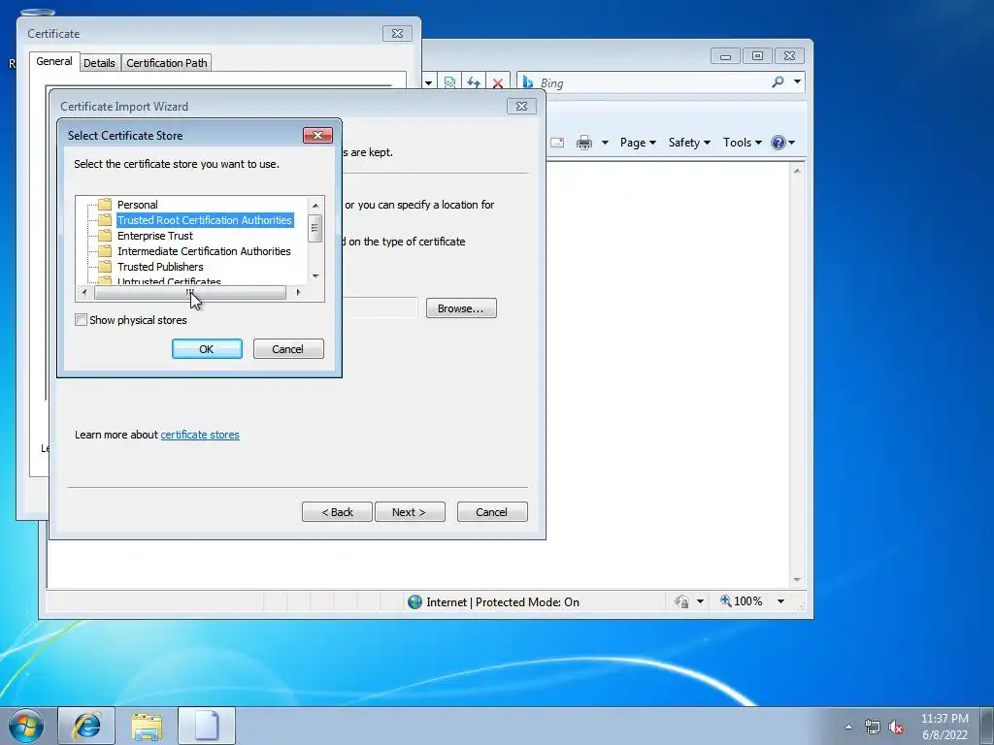994x745 pixels.
Task: Cancel the Certificate Import Wizard
Action: point(492,512)
